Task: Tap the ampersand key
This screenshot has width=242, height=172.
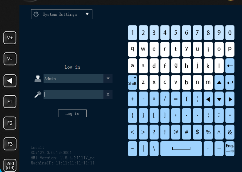Action: coord(230,132)
